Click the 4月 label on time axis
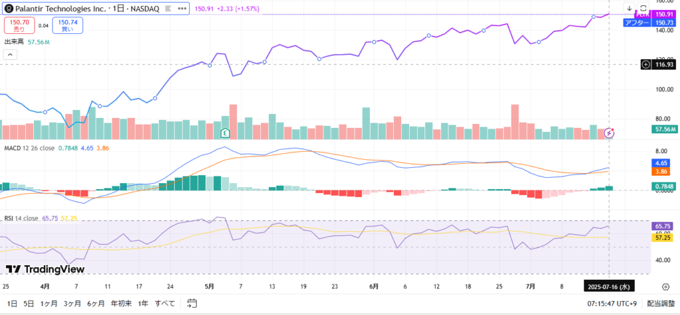The image size is (680, 315). pos(44,286)
